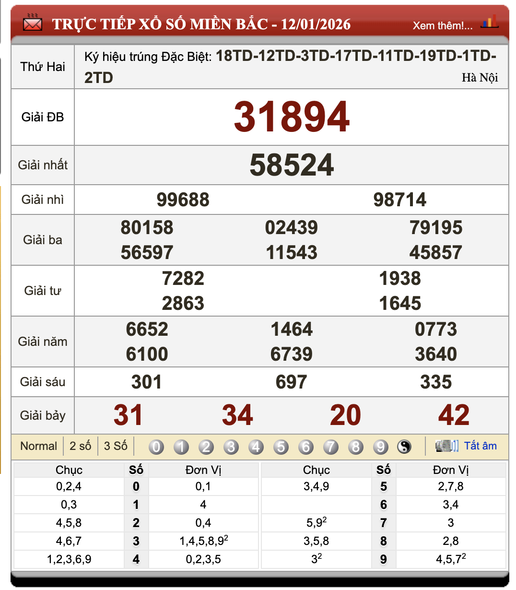Click the special prize number 31894
Screen dimensions: 516x590
292,117
